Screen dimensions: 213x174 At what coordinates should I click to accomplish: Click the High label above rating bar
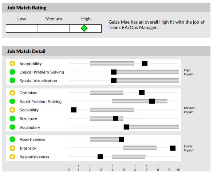[86, 19]
